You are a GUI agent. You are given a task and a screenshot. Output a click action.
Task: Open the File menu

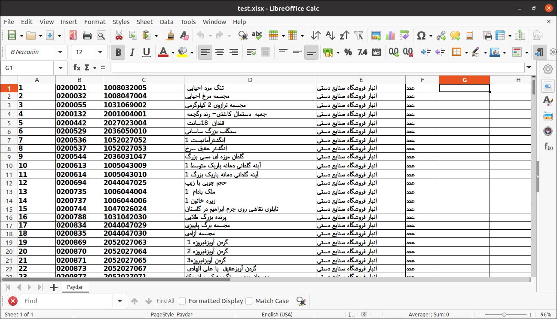9,21
